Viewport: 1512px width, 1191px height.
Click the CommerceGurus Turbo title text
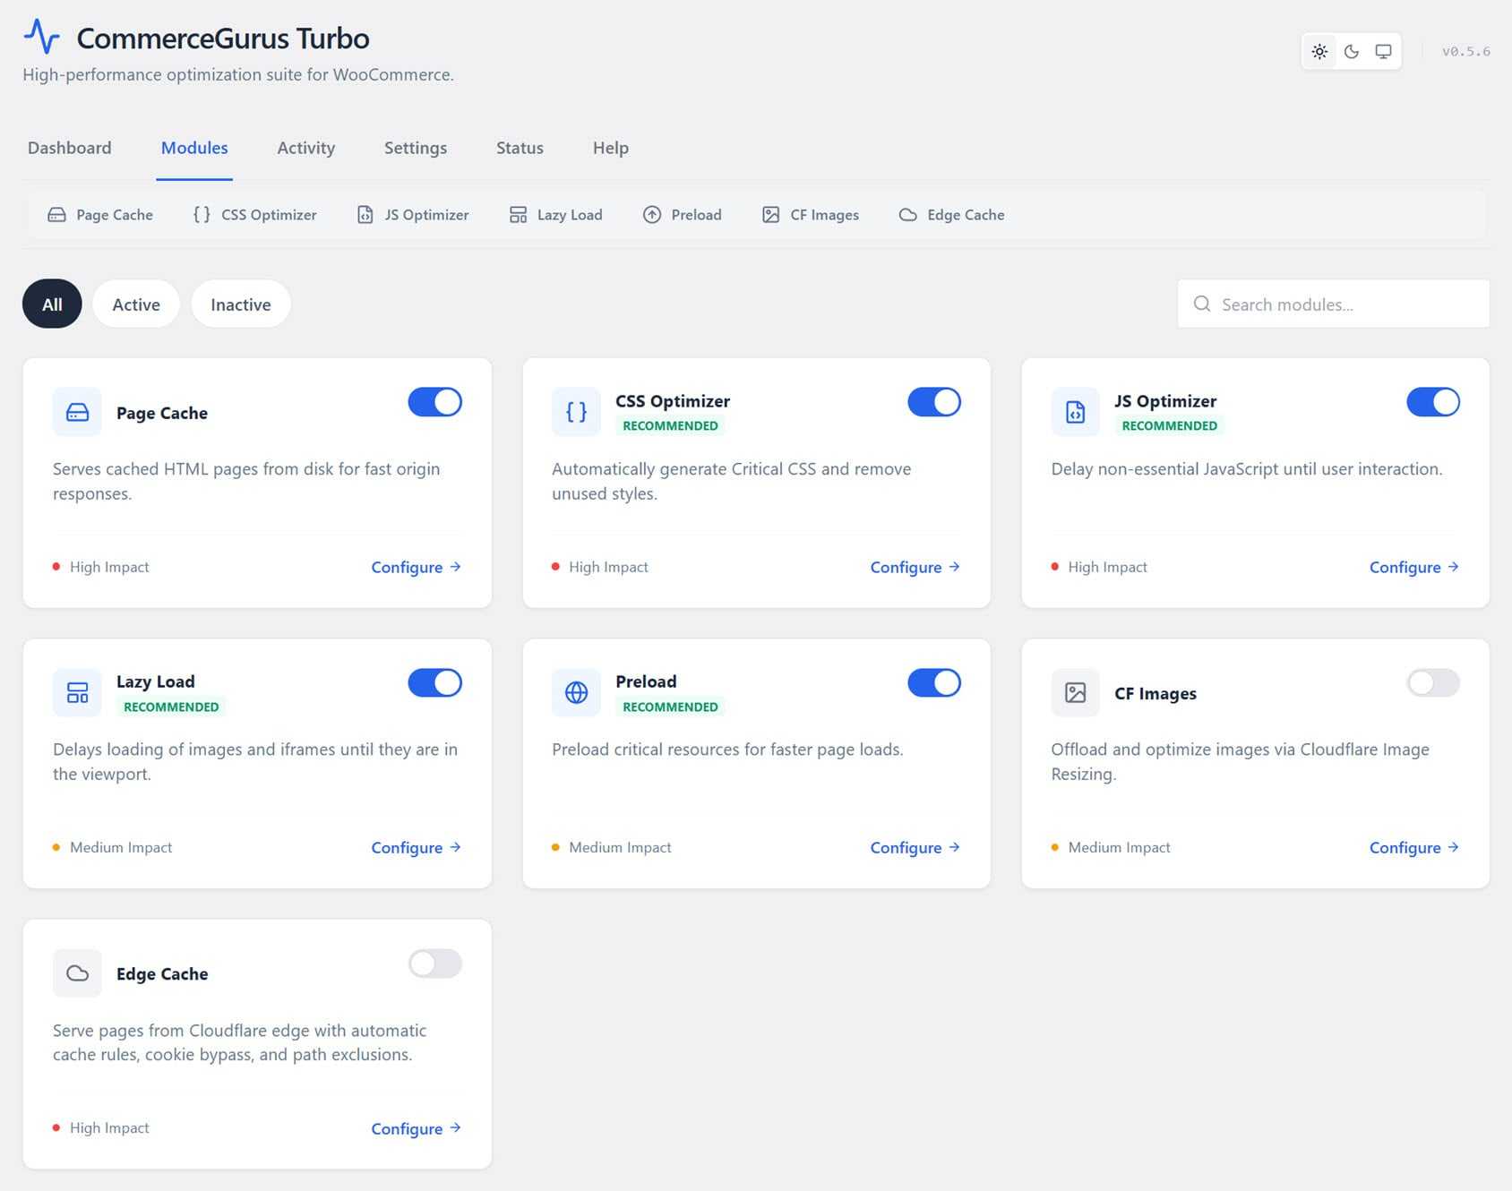pyautogui.click(x=223, y=38)
